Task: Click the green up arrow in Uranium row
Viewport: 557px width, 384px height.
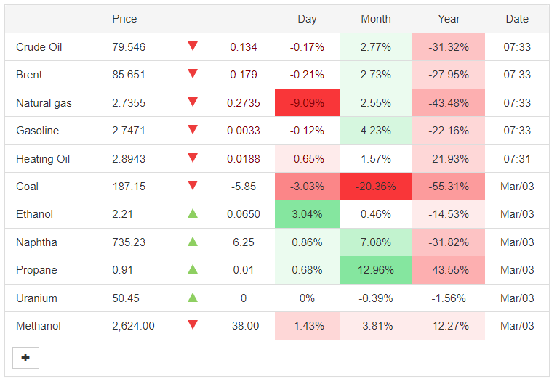Action: pos(193,297)
